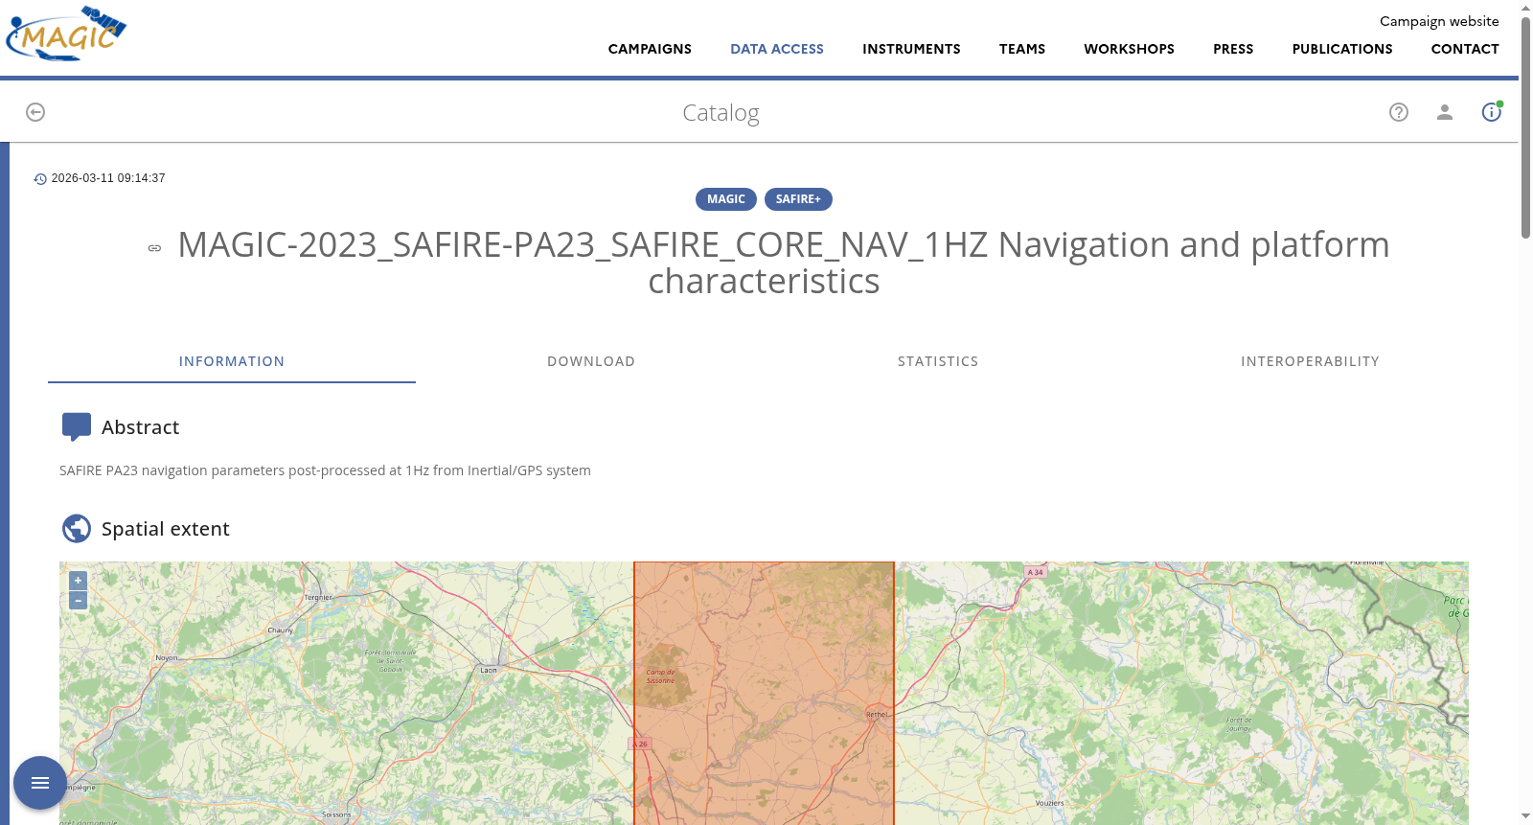Click the Catalog page heading
Screen dimensions: 1533x825
721,113
